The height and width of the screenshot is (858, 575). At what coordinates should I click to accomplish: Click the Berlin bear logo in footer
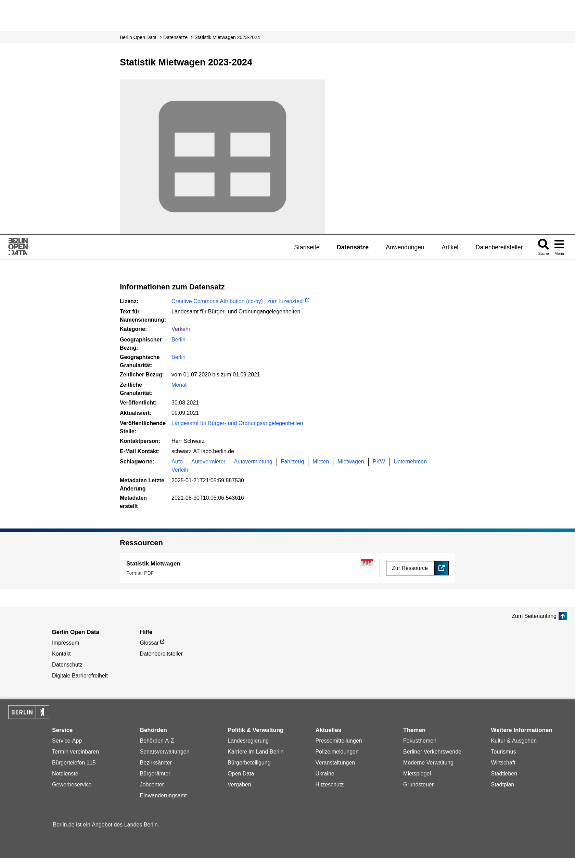point(29,712)
